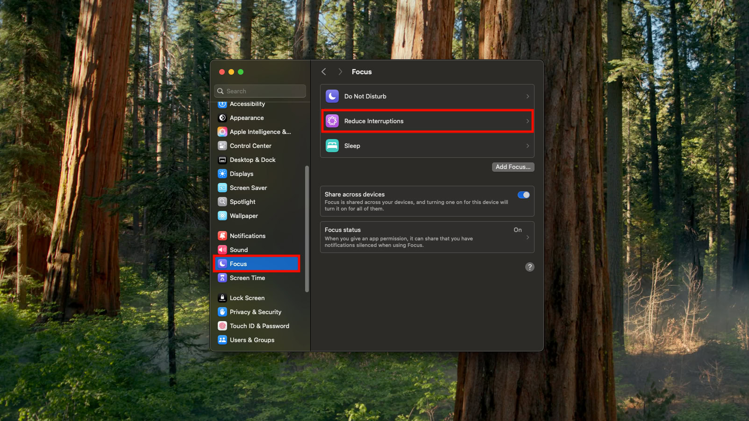Click the Sound speaker icon in sidebar
The image size is (749, 421).
222,250
